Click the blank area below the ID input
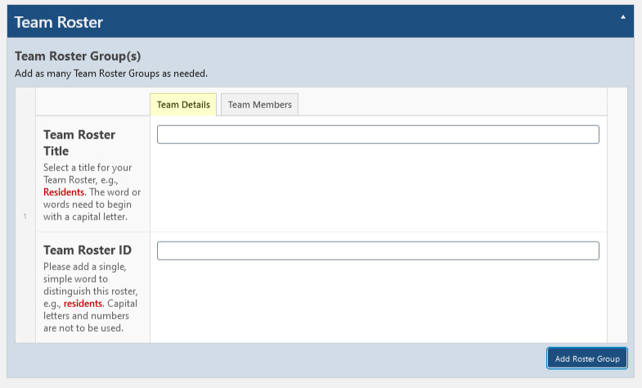 tap(378, 301)
